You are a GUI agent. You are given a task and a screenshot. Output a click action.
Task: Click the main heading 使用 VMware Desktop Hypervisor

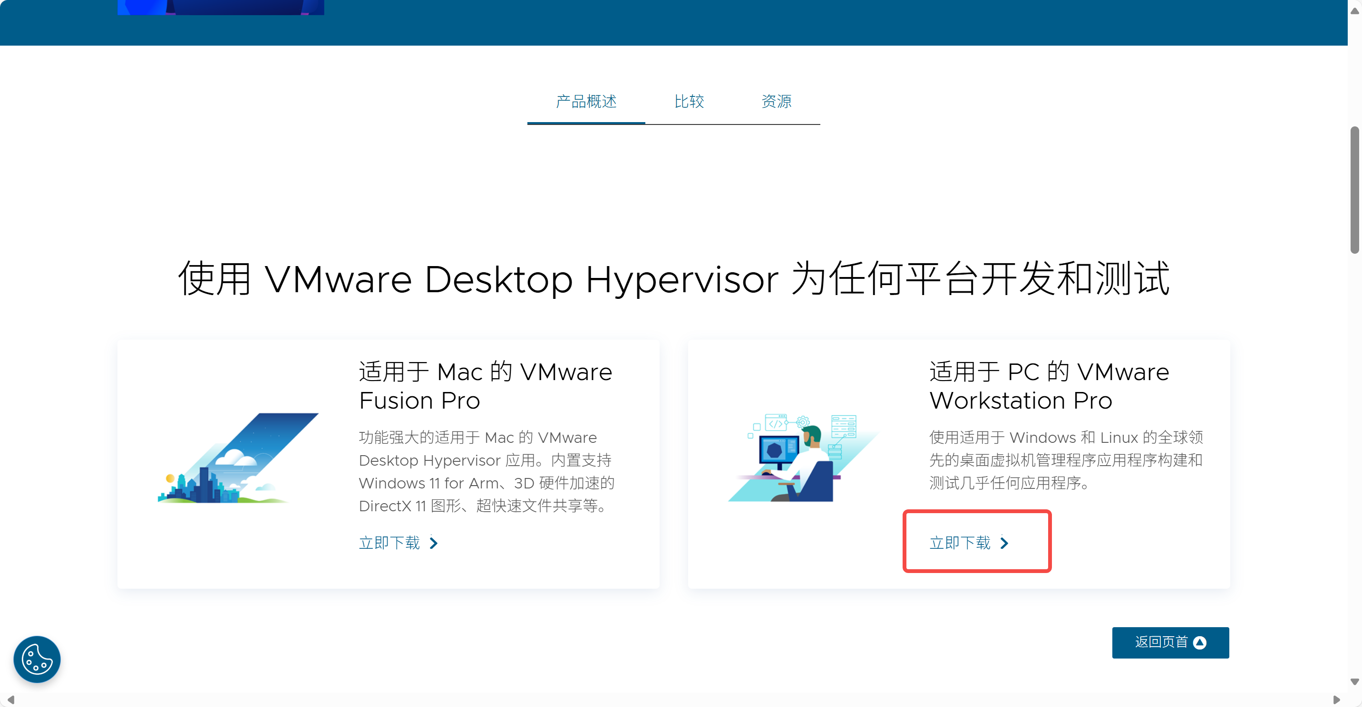coord(673,278)
